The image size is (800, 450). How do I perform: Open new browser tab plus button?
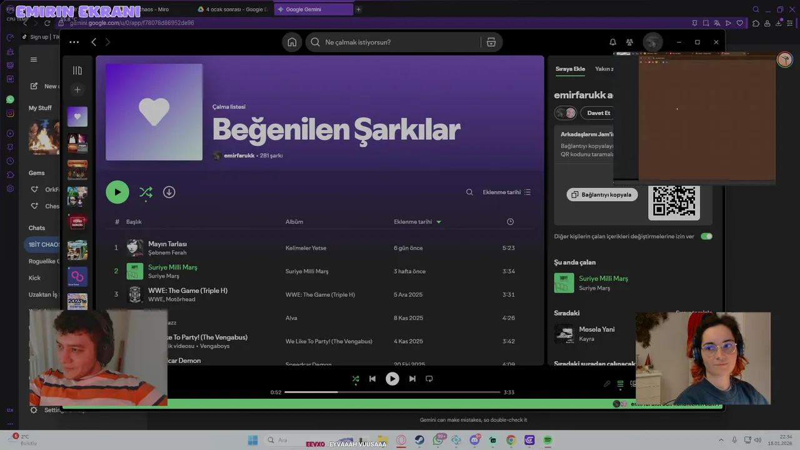(358, 9)
